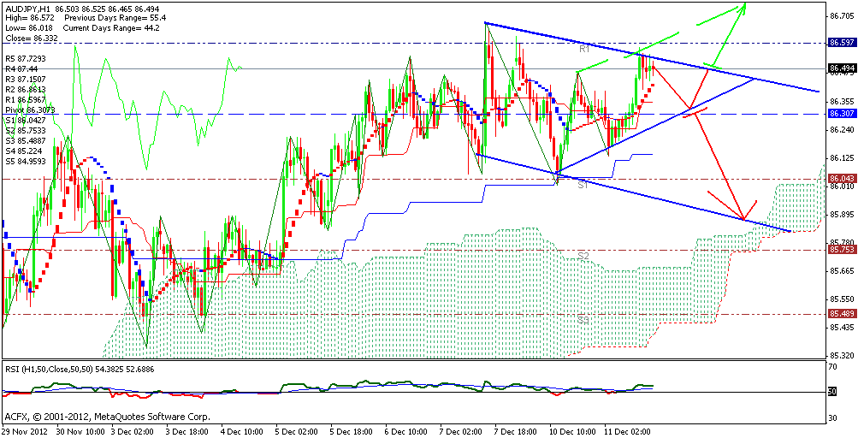858x438 pixels.
Task: Click the grey R1 label on chart
Action: point(584,49)
